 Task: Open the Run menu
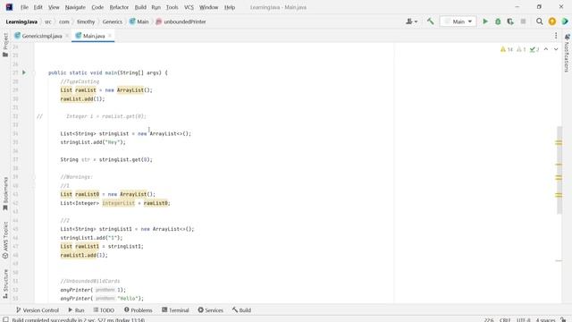pos(156,7)
